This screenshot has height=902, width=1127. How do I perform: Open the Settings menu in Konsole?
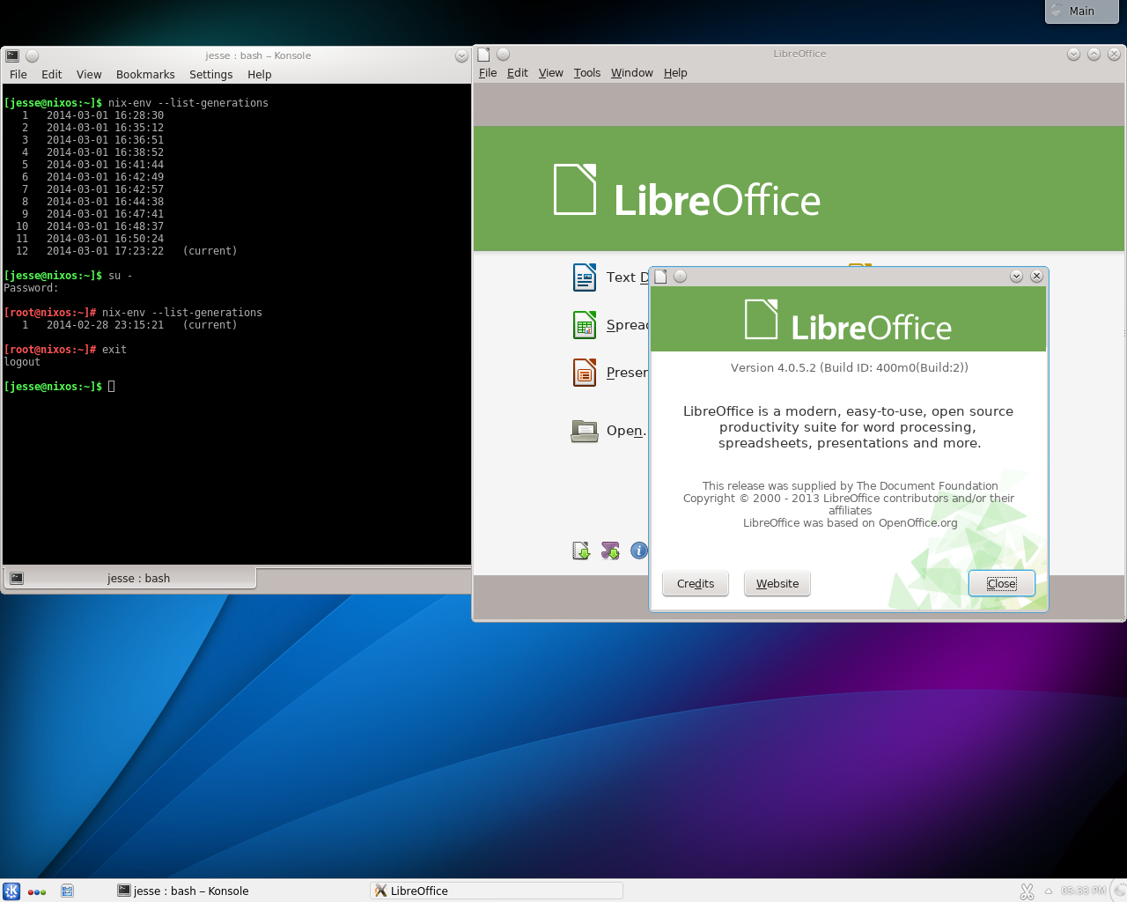tap(211, 75)
